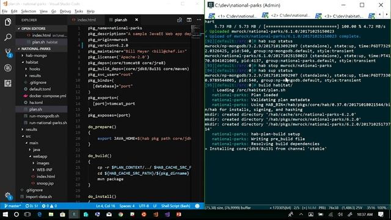The image size is (391, 220).
Task: Expand the hab-mongo folder
Action: 36,56
